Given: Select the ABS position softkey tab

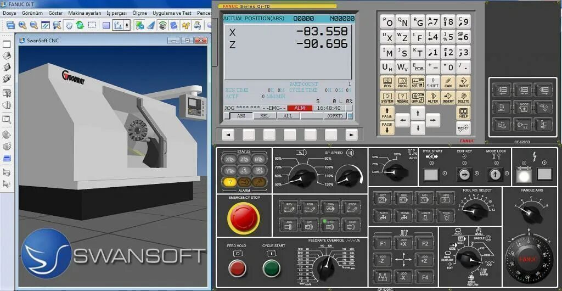Looking at the screenshot, I should click(x=241, y=116).
